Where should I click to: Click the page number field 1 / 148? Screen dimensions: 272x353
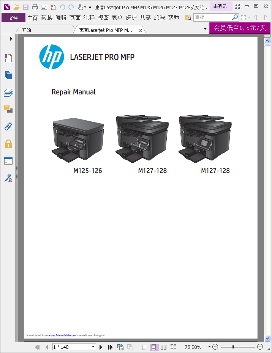coord(72,347)
